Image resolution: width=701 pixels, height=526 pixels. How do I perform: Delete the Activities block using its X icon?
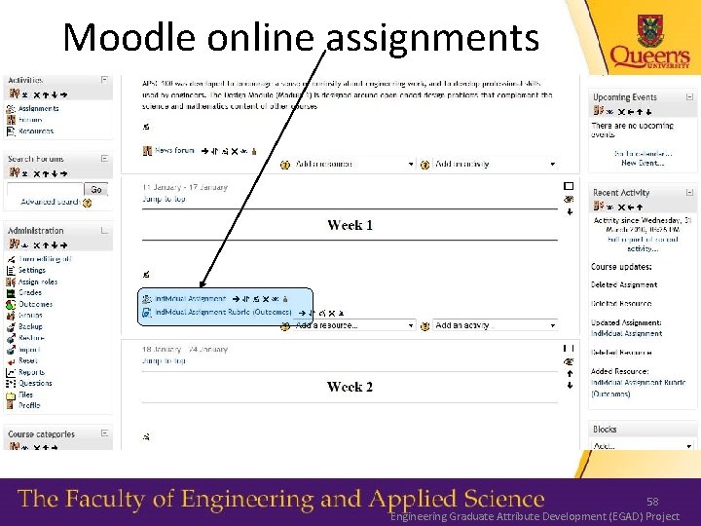pyautogui.click(x=37, y=95)
